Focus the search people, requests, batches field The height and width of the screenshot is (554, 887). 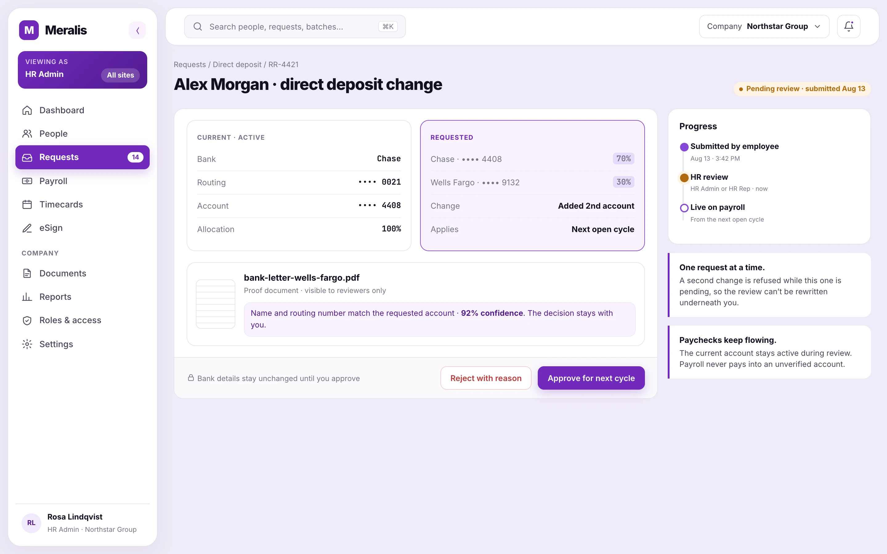295,26
